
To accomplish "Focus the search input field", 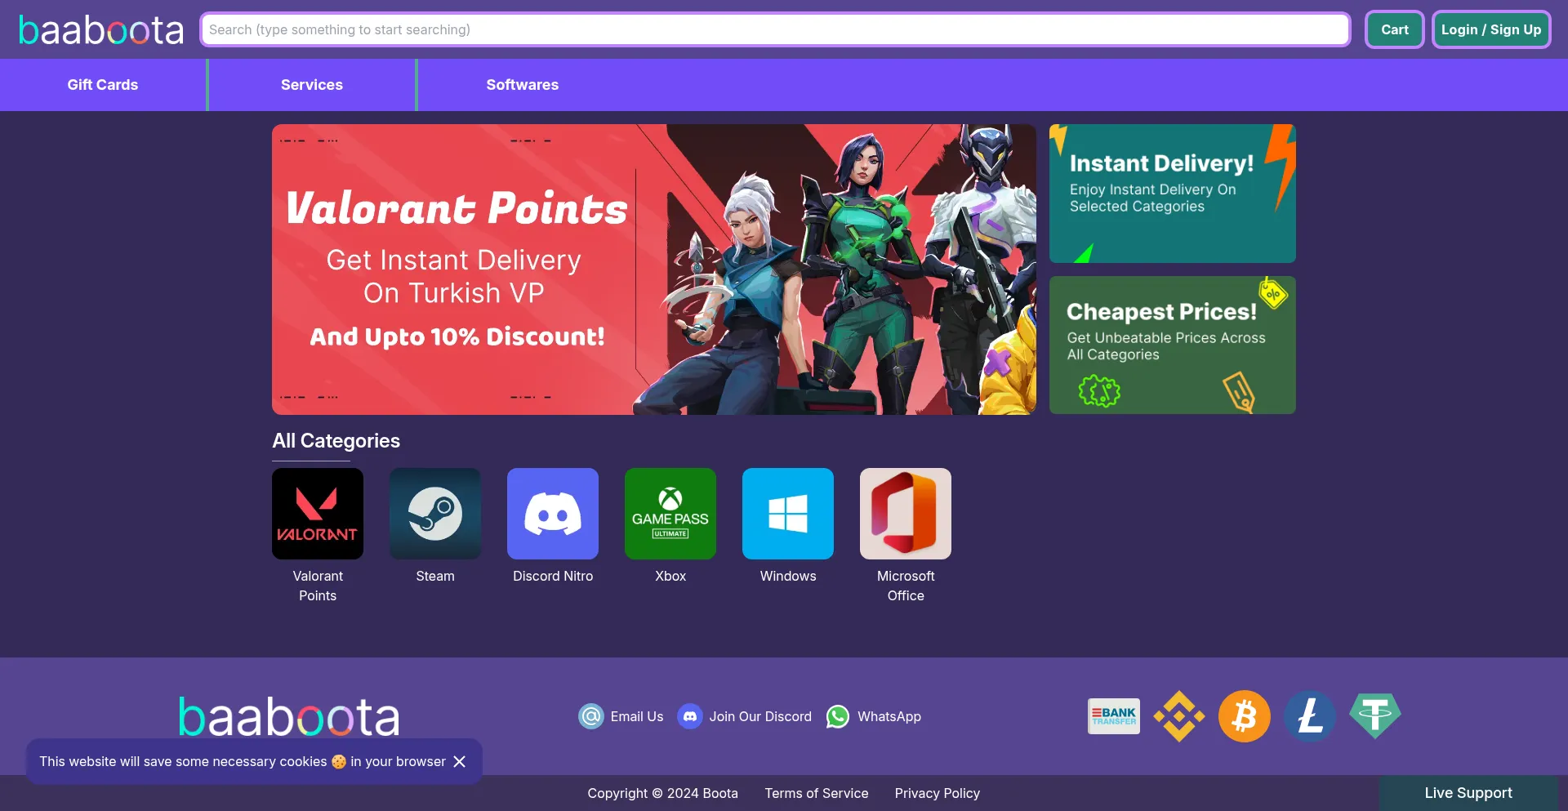I will click(775, 29).
